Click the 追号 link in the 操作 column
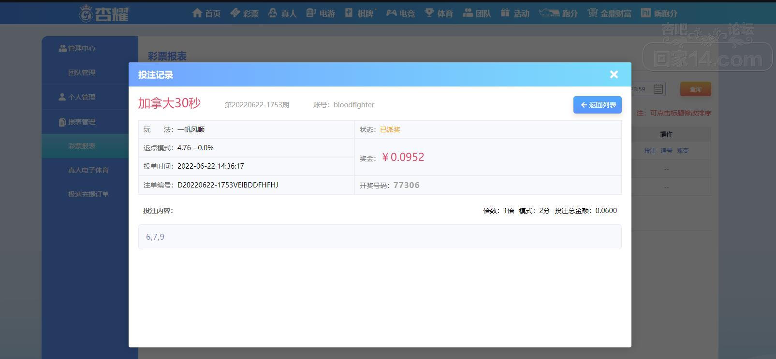 point(666,151)
